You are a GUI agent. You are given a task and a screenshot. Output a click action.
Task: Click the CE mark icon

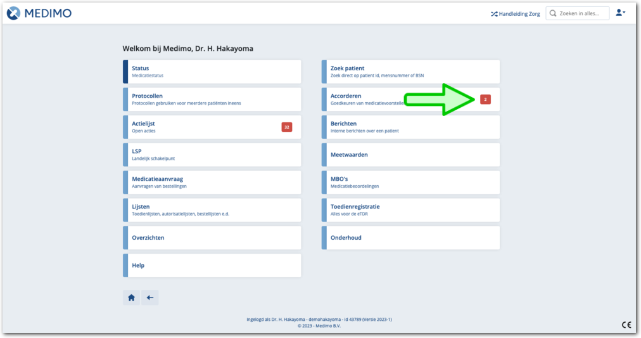point(626,325)
